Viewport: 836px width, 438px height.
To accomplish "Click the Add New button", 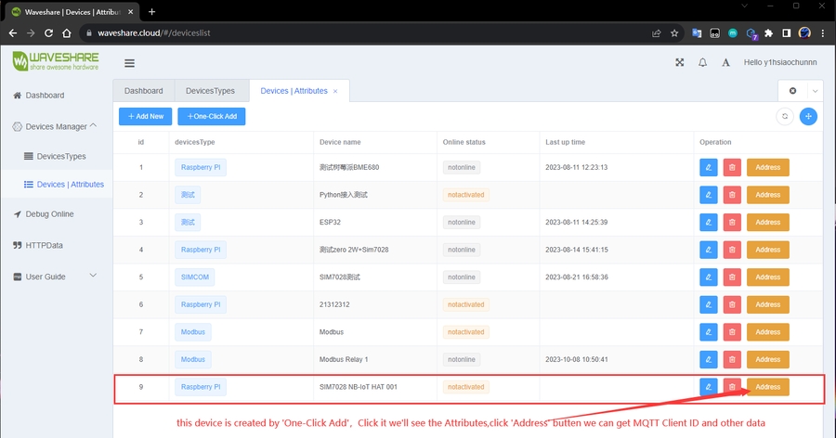I will tap(145, 116).
